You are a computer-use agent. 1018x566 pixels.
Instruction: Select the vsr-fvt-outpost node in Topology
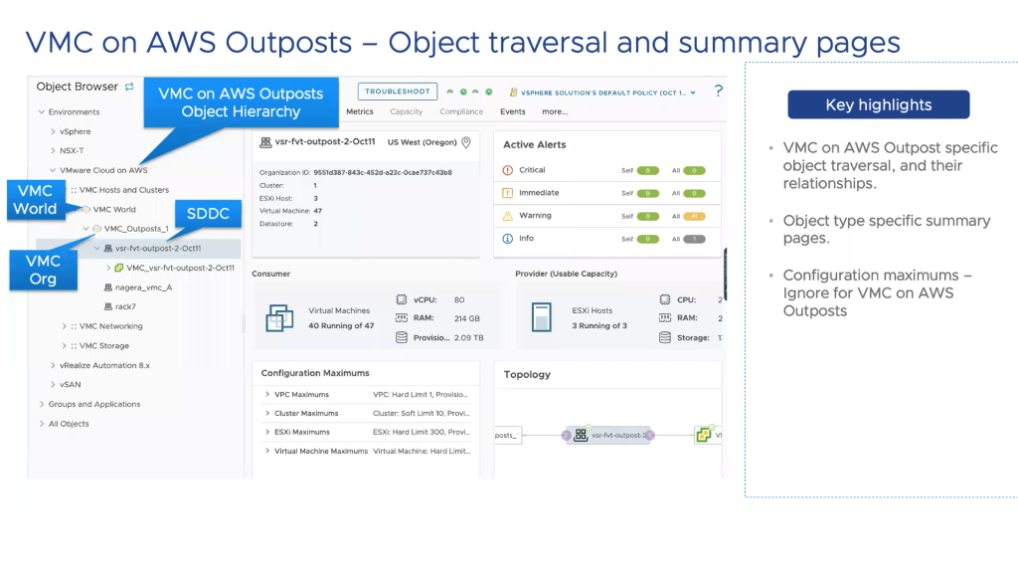[608, 436]
